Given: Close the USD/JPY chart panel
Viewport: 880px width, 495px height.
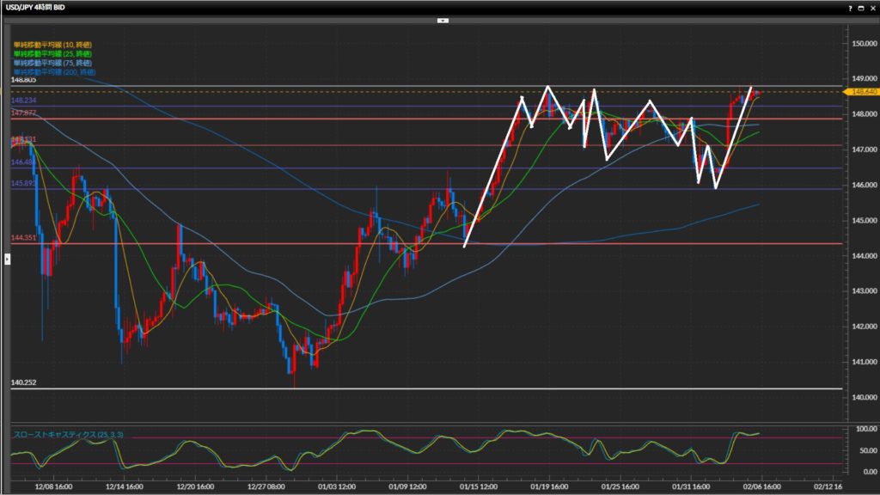Looking at the screenshot, I should [872, 7].
